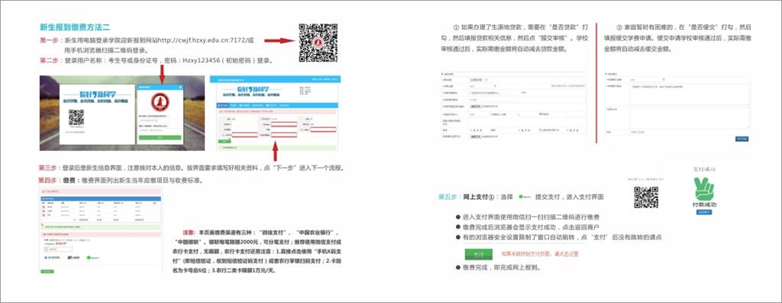Click the blue submit button on deferral form
This screenshot has width=782, height=303.
[741, 139]
